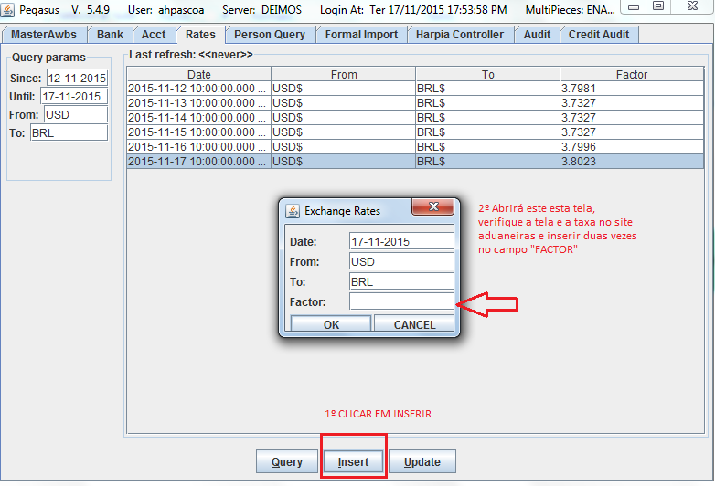Click the Since date field

(x=77, y=78)
